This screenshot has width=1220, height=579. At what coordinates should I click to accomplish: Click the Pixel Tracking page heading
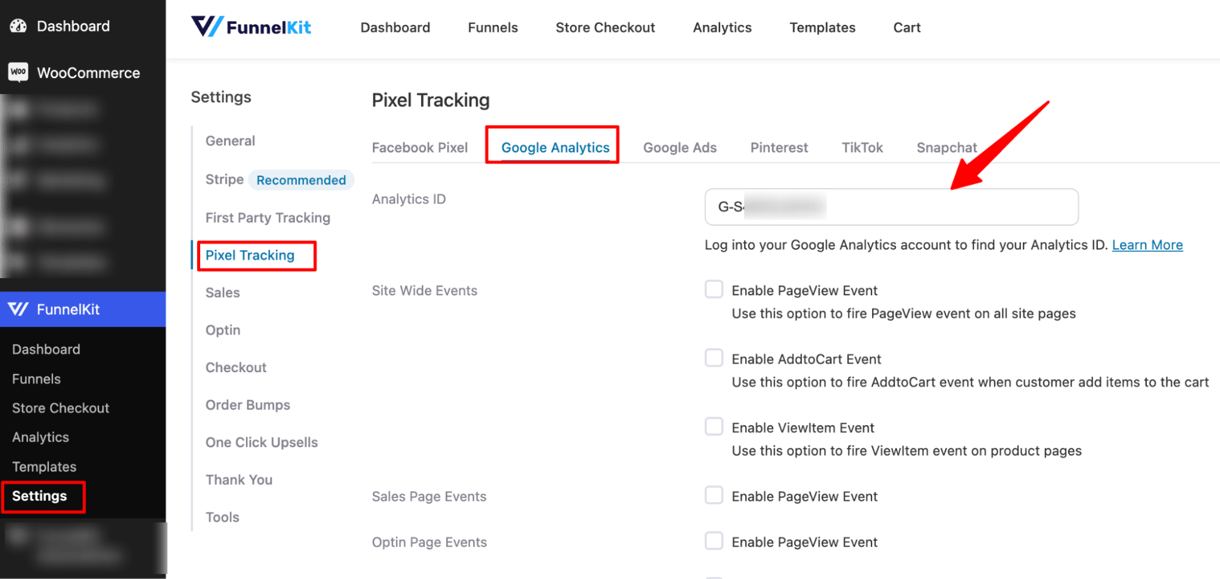431,100
